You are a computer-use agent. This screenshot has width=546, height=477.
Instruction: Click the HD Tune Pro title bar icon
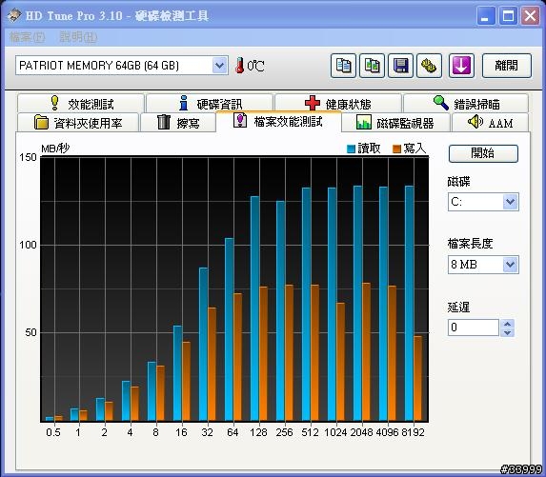coord(14,15)
